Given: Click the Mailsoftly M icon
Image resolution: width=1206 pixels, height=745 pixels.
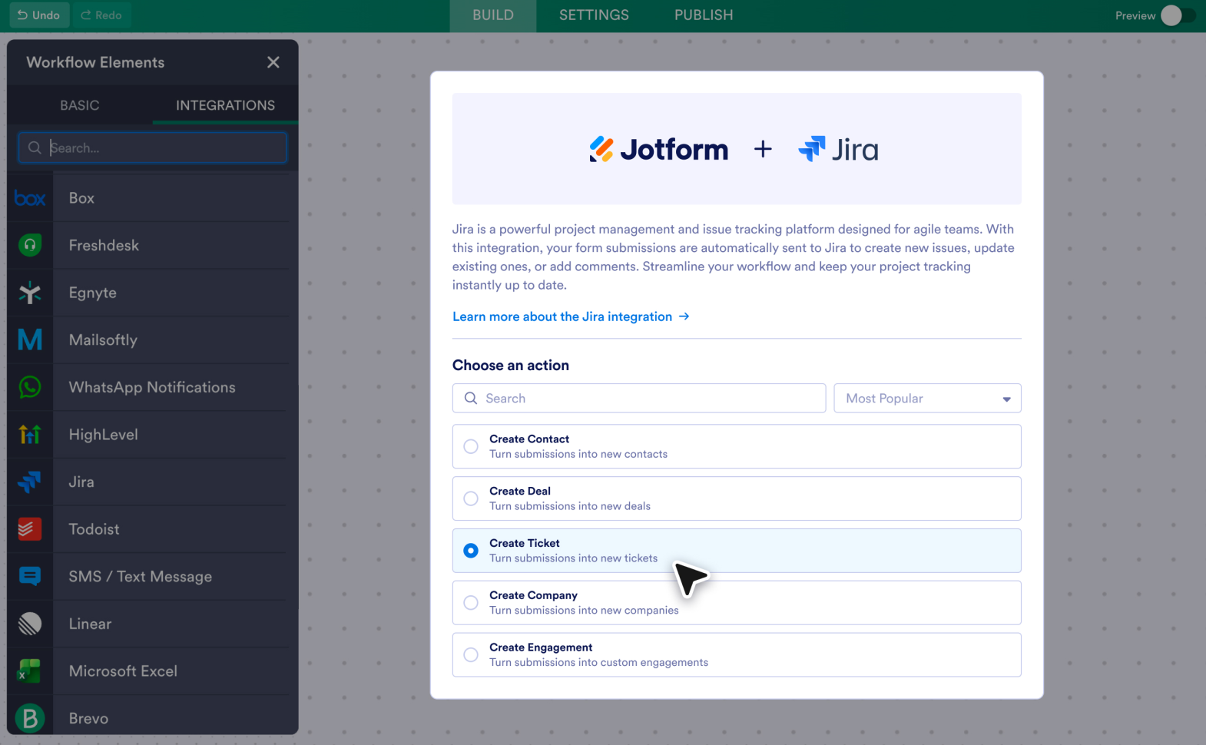Looking at the screenshot, I should point(30,339).
